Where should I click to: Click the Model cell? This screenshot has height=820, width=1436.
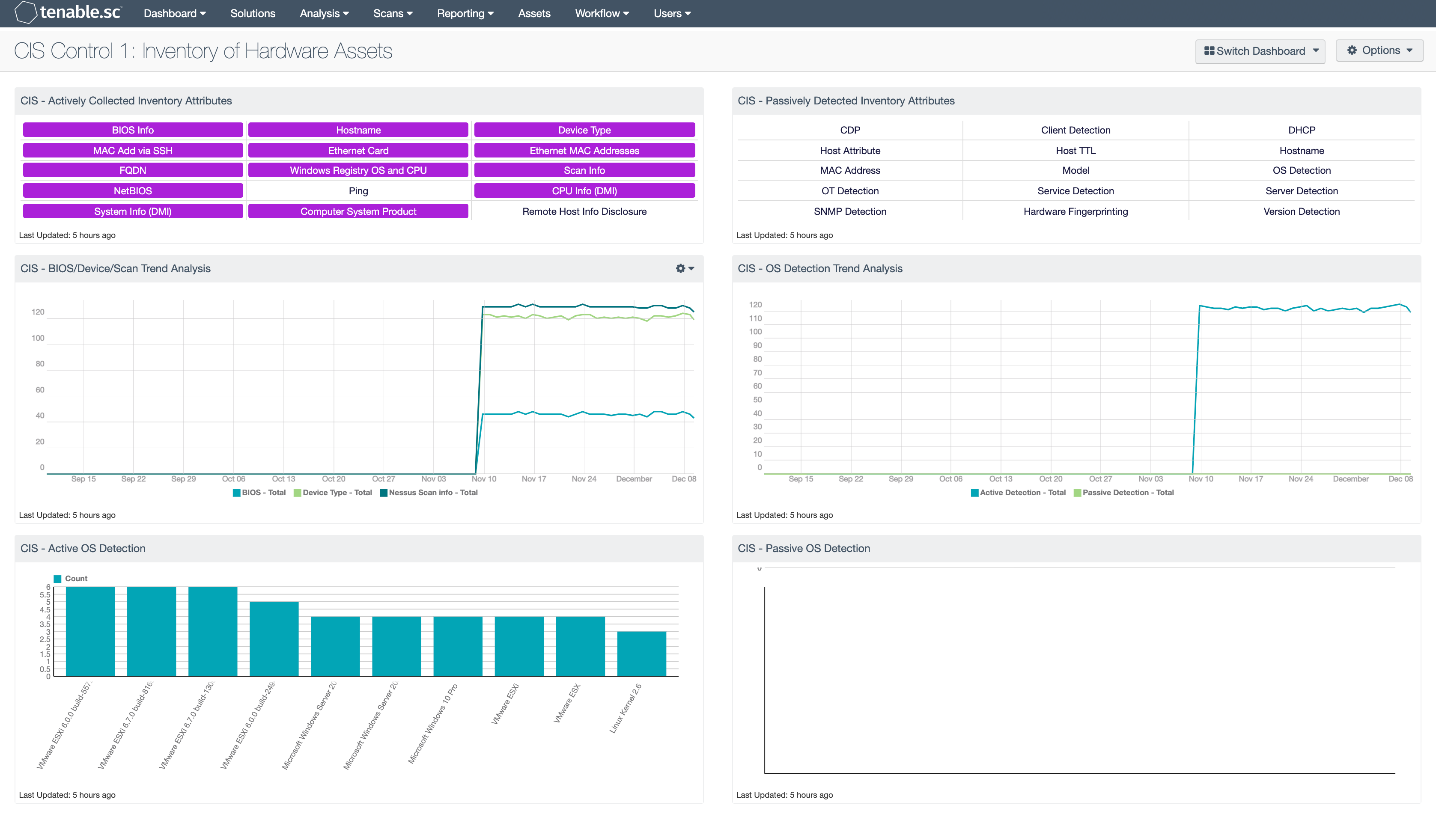(x=1076, y=170)
